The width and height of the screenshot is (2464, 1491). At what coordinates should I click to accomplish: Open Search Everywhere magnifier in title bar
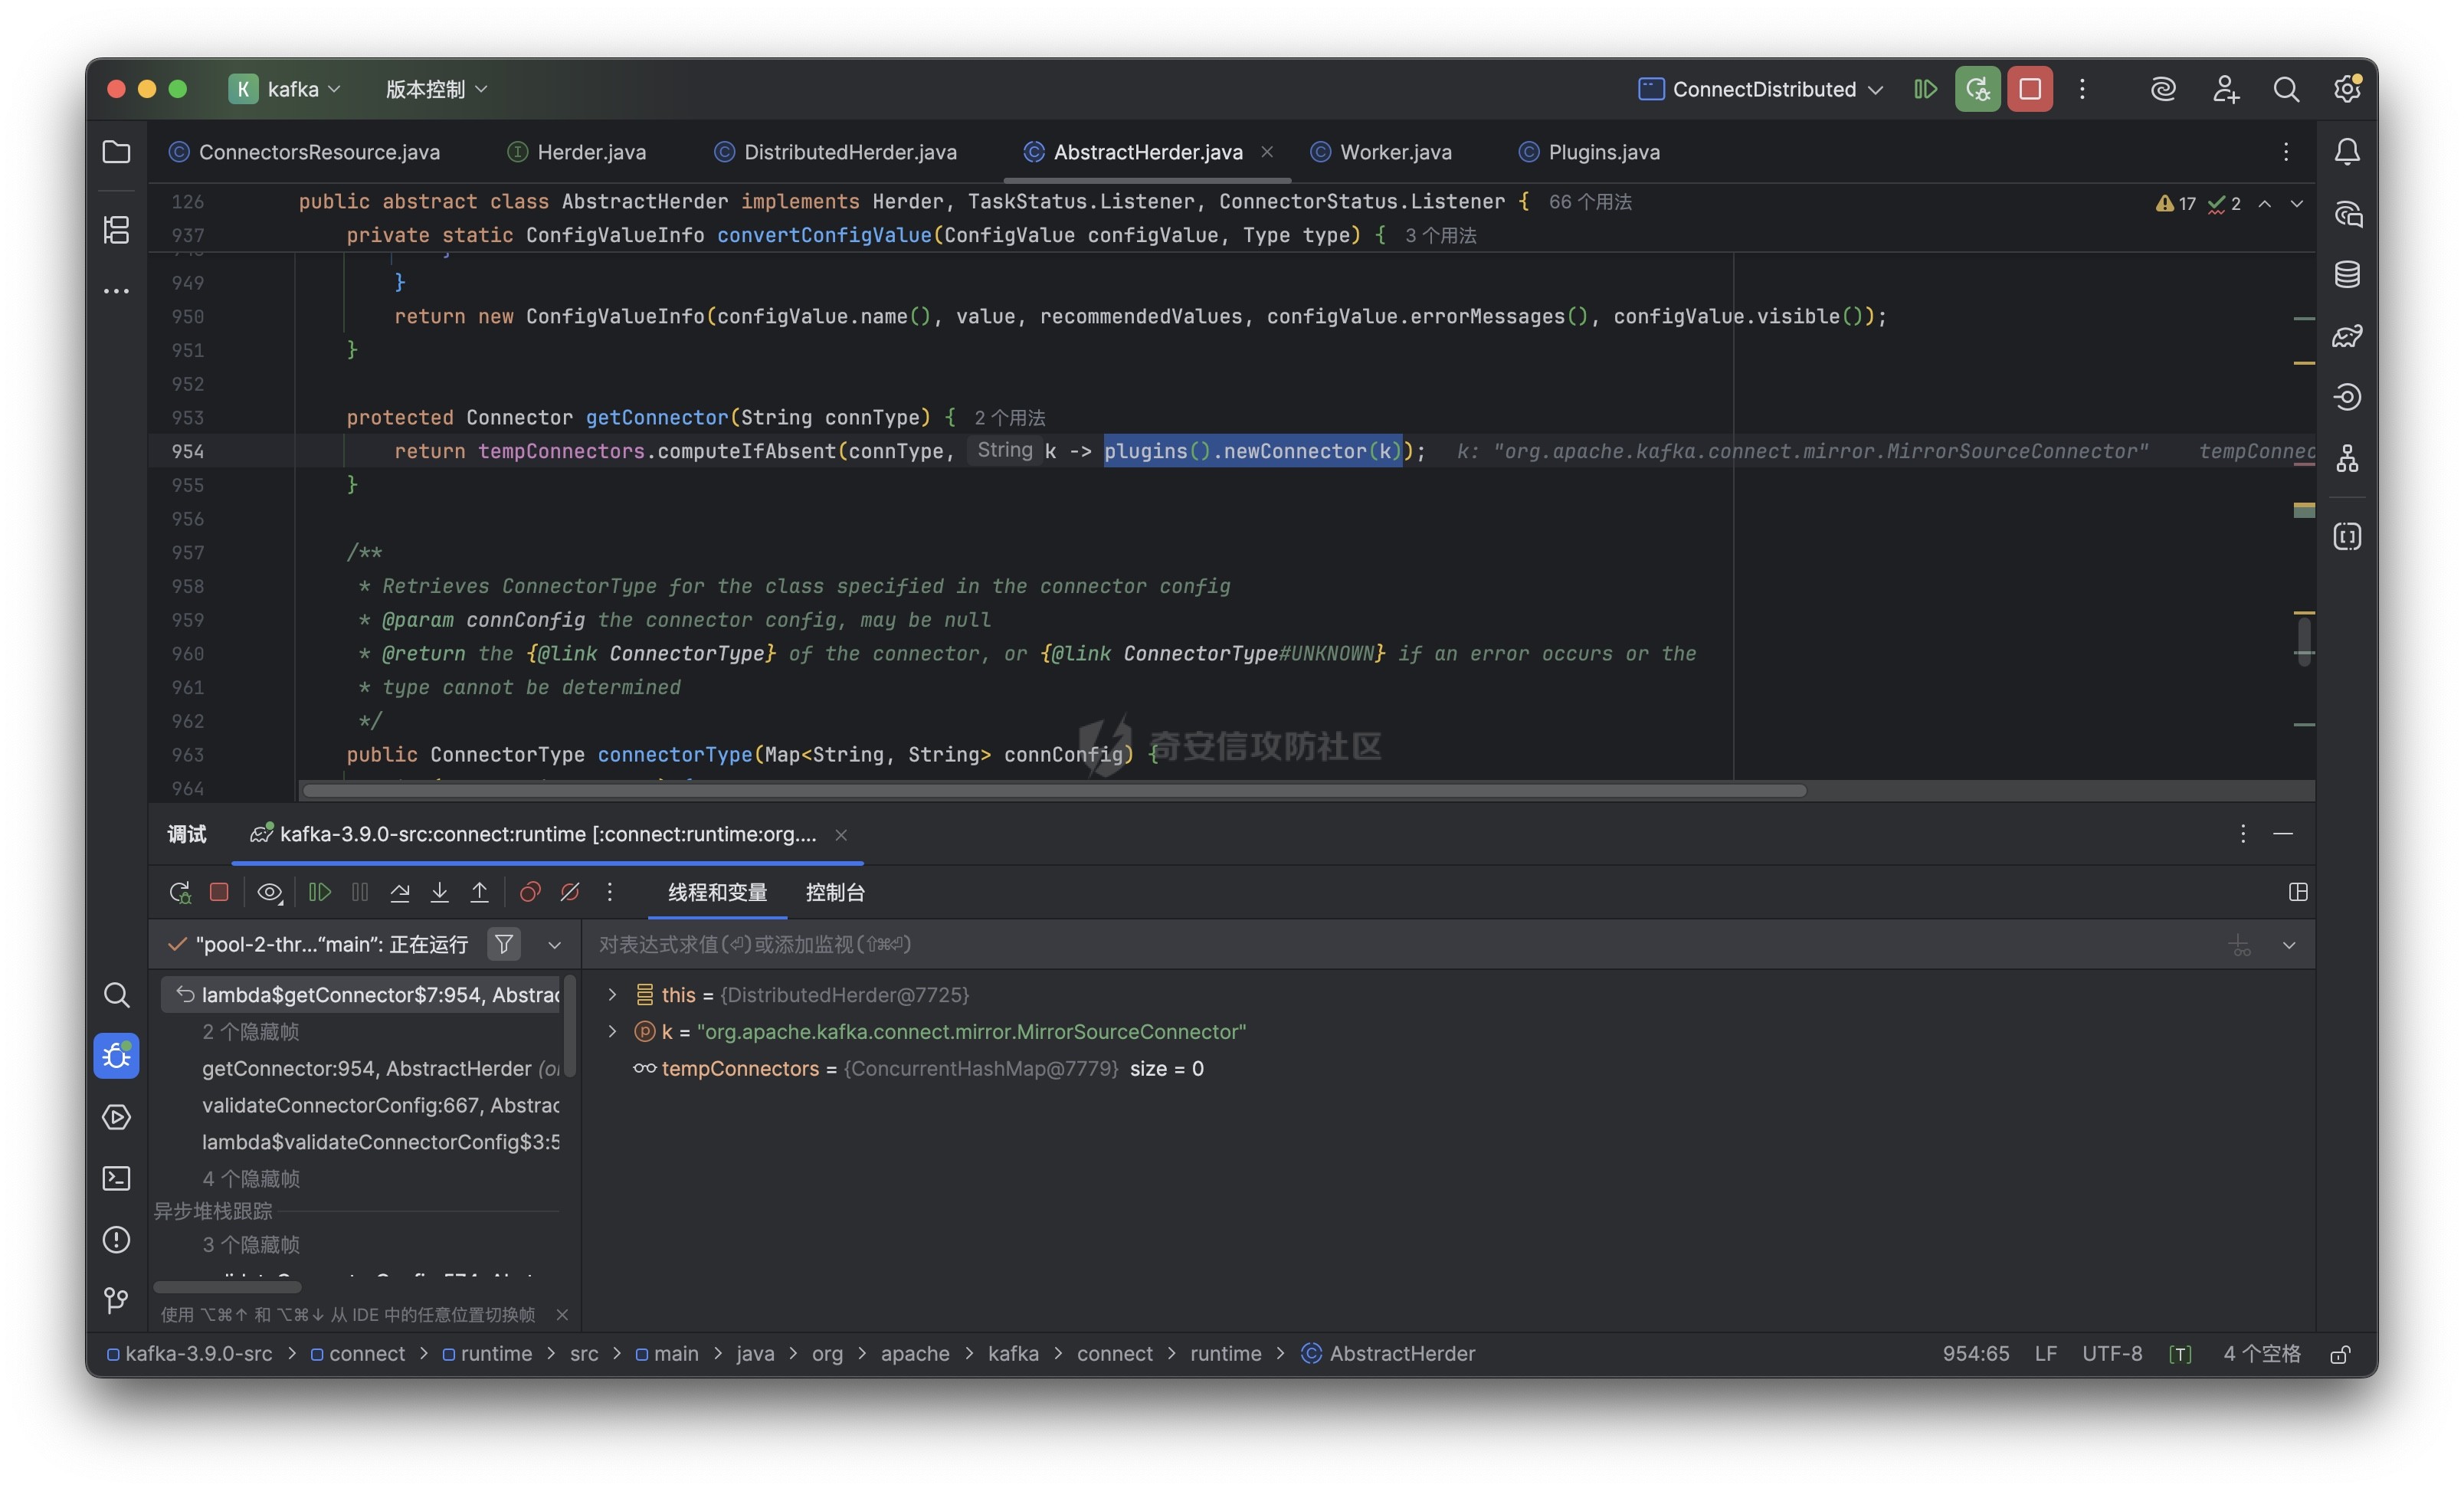(2286, 89)
